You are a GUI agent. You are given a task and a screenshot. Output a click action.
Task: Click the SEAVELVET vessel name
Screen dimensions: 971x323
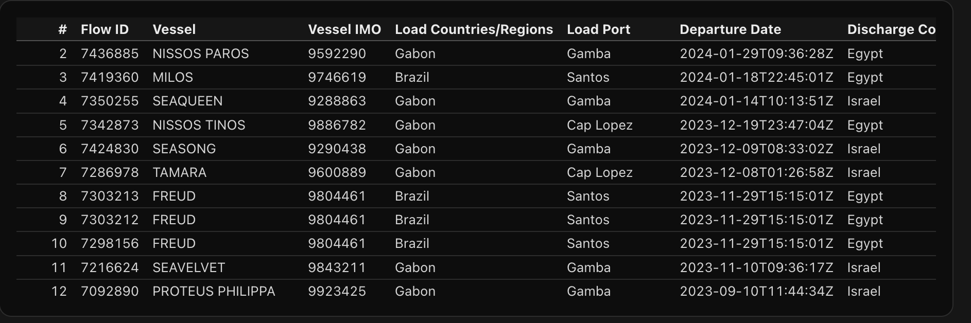coord(188,267)
